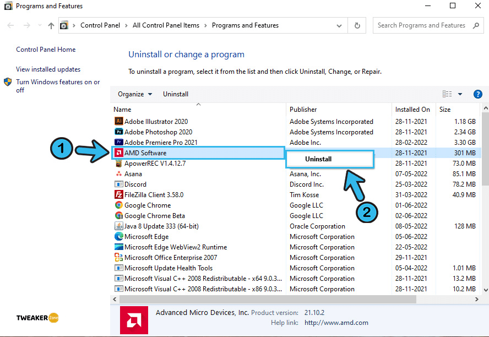Click All Control Panel Items breadcrumb

166,25
